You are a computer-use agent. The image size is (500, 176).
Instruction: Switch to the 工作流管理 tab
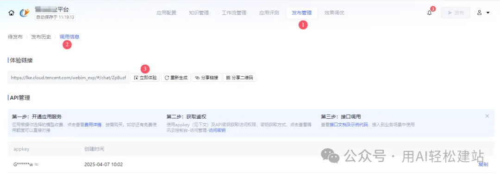(234, 13)
